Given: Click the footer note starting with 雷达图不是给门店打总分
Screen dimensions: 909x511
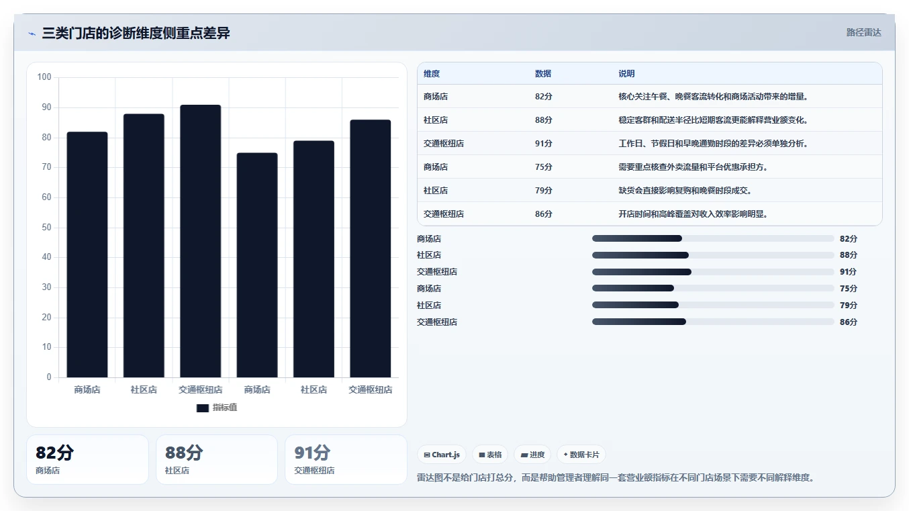Looking at the screenshot, I should coord(616,478).
